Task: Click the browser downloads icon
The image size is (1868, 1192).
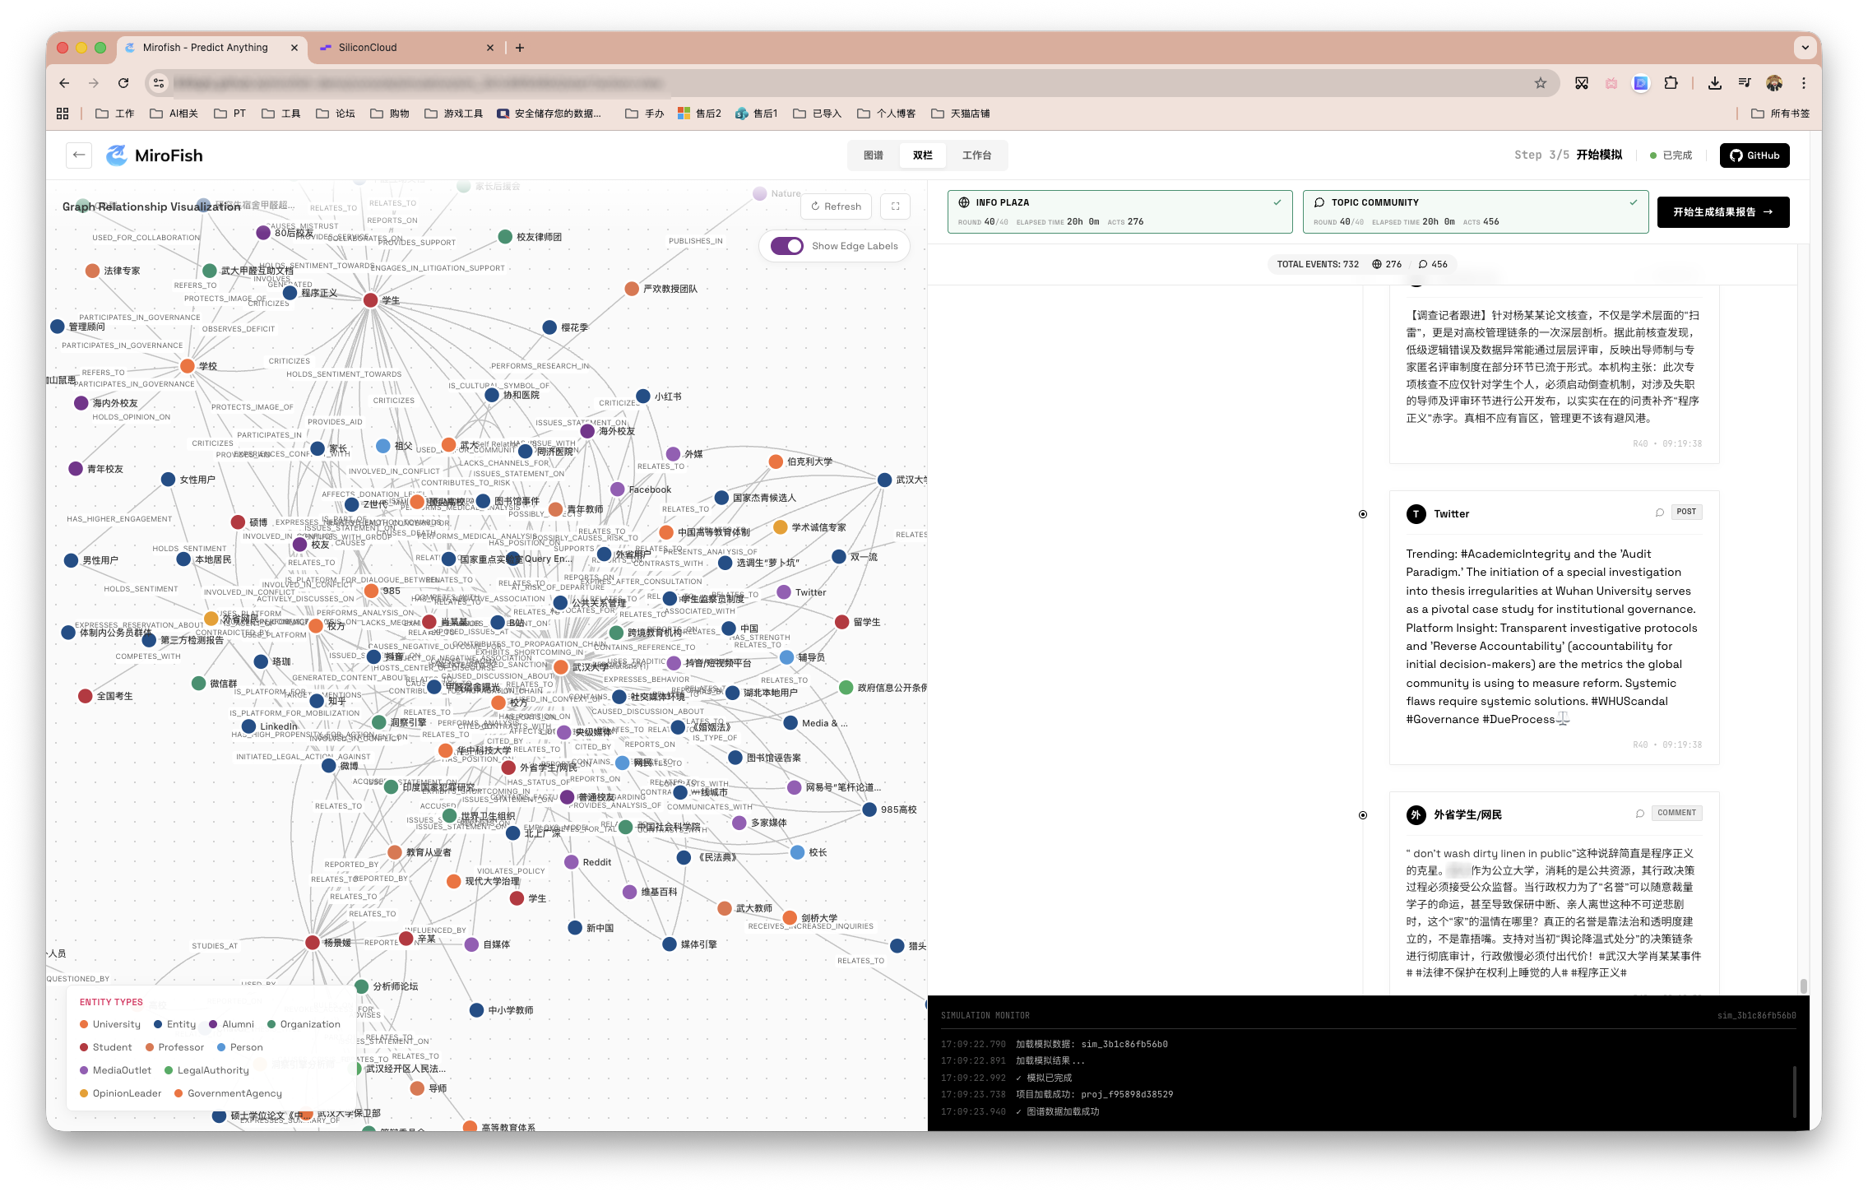Action: tap(1714, 83)
